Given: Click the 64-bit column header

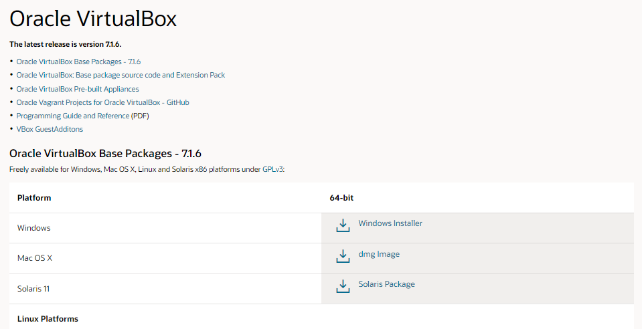Looking at the screenshot, I should point(341,198).
